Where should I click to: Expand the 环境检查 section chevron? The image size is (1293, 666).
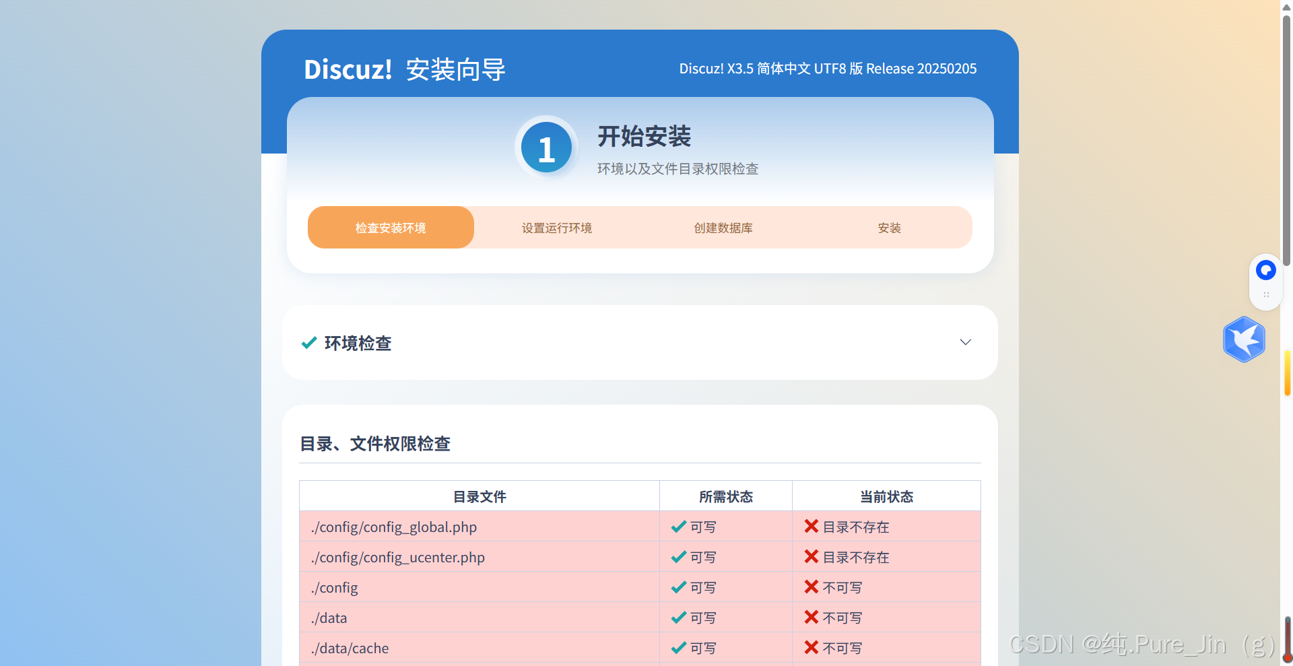pos(965,342)
